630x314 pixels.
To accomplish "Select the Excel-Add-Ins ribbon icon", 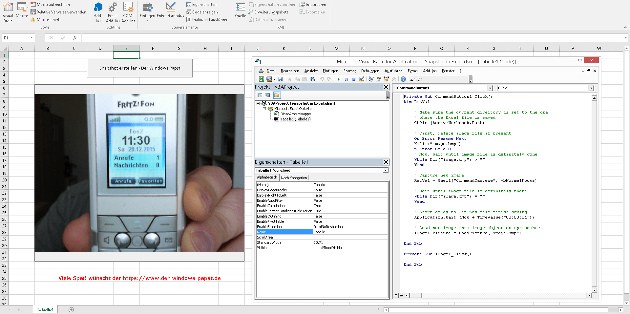I will [x=113, y=11].
